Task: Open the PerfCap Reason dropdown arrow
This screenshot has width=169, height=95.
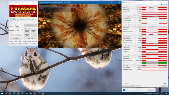Action: [x=134, y=63]
